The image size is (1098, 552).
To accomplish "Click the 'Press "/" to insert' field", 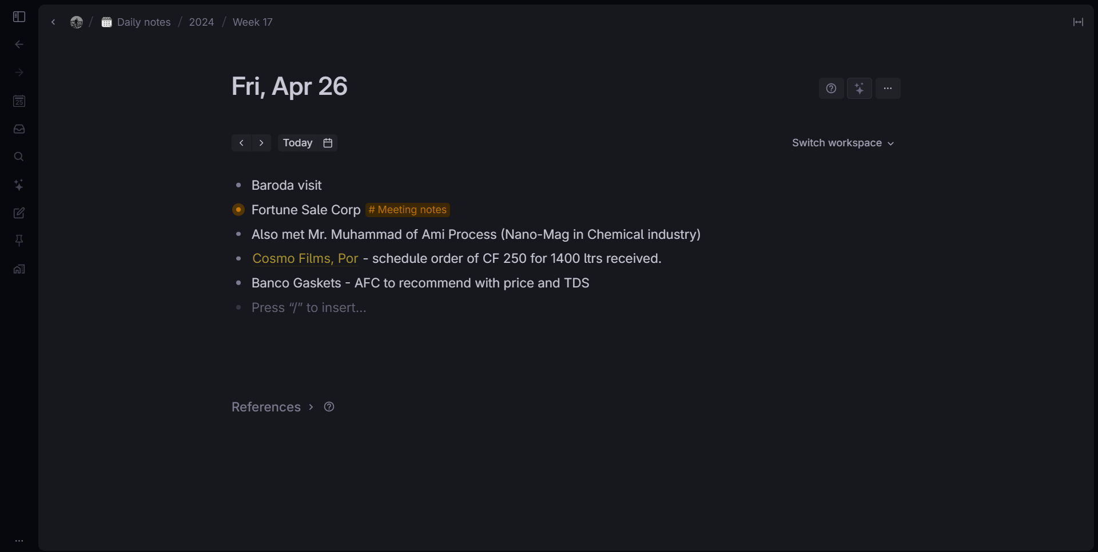I will click(309, 307).
